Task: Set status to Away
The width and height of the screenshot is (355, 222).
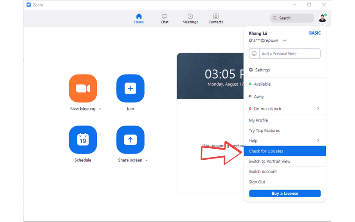Action: coord(258,96)
